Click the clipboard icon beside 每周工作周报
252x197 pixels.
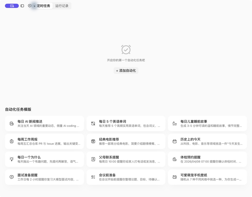[x=12, y=141]
